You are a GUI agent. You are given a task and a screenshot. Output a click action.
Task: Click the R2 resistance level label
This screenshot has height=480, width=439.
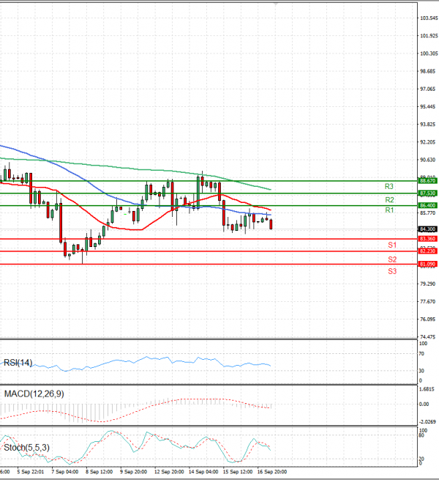point(391,200)
